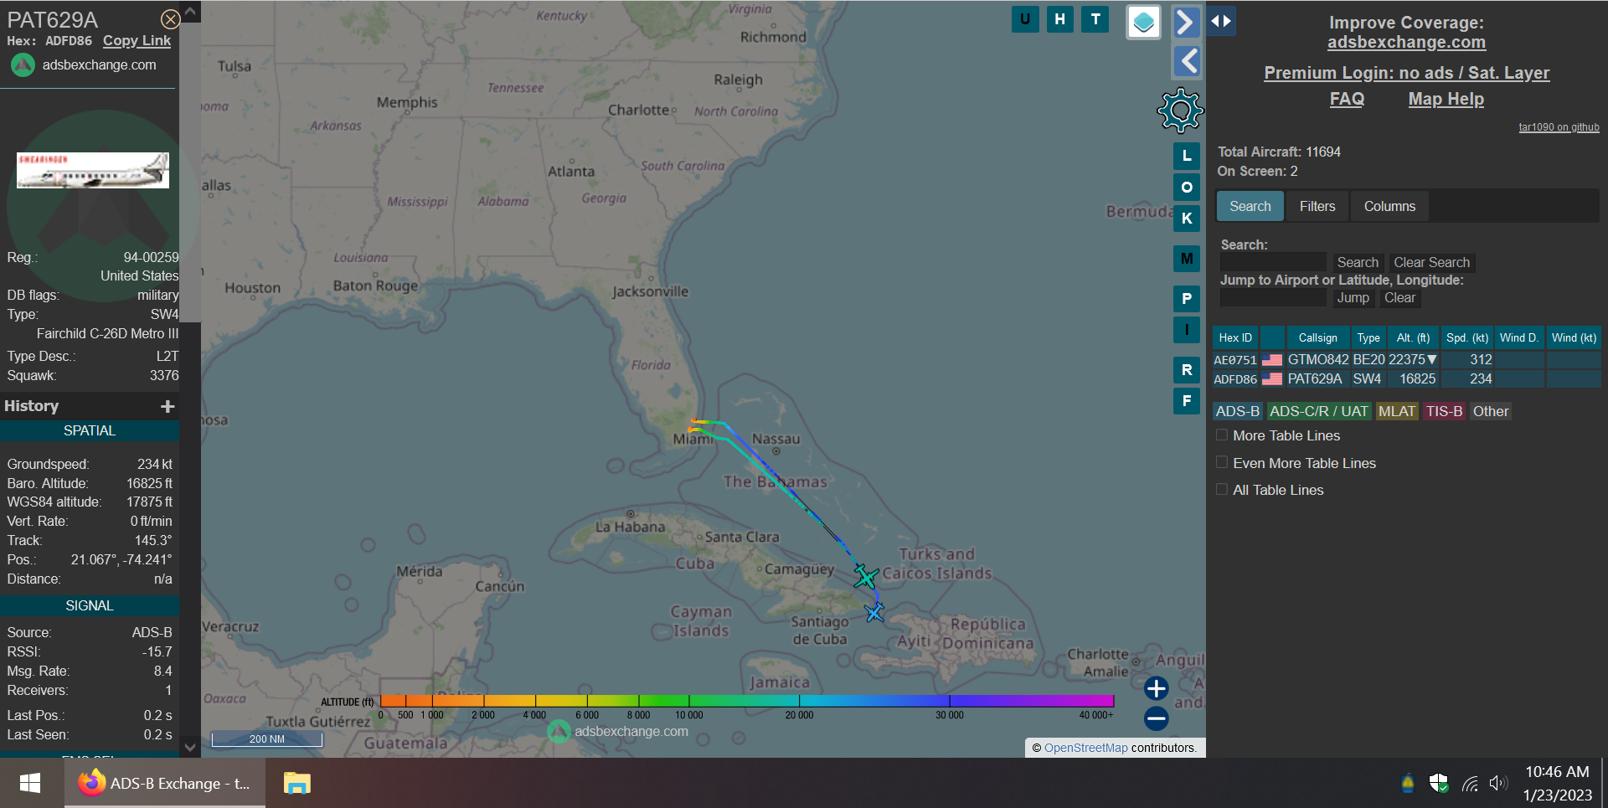Click the adsbexchange logo in info panel
Image resolution: width=1608 pixels, height=808 pixels.
tap(23, 64)
